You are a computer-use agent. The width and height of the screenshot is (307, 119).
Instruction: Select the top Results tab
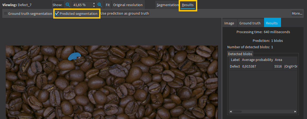click(x=188, y=5)
